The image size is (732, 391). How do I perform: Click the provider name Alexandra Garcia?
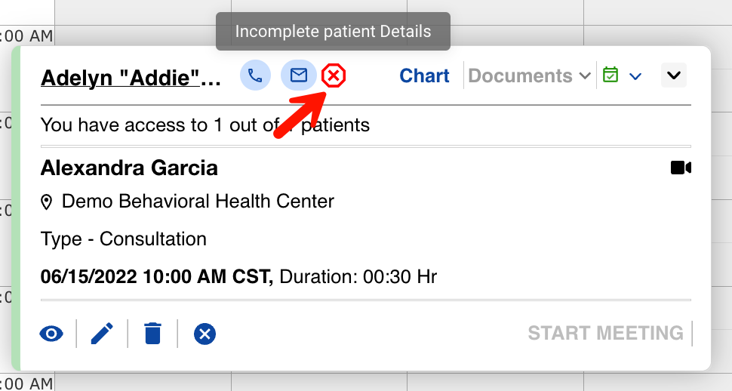pyautogui.click(x=129, y=168)
